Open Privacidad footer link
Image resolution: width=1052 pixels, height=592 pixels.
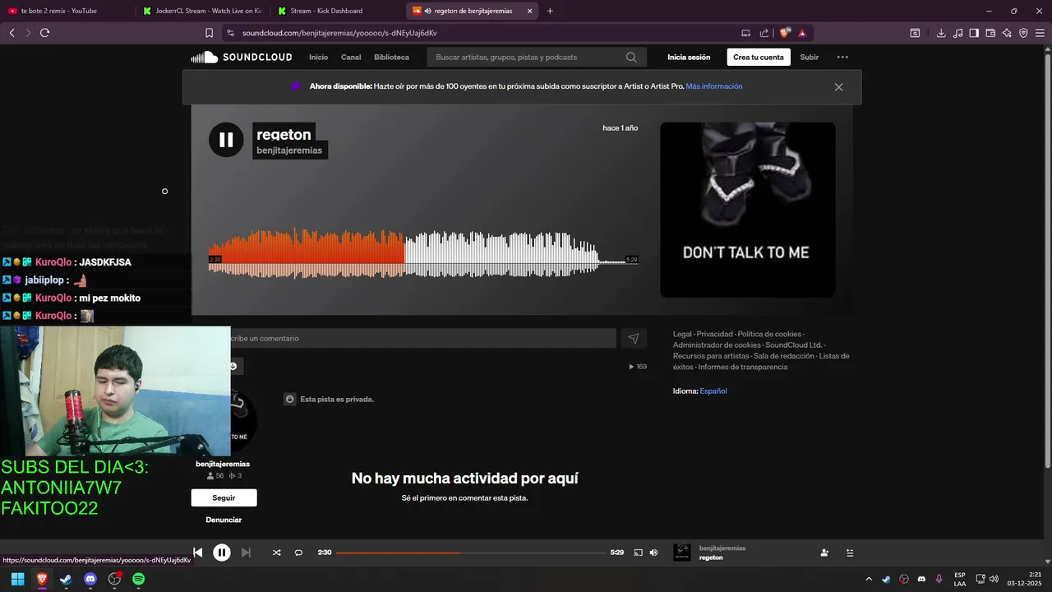click(x=714, y=334)
